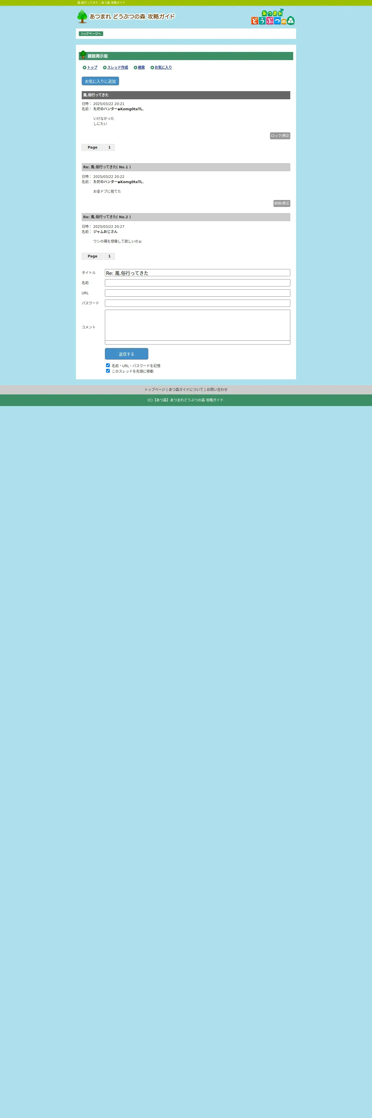Go to トップページへ button
This screenshot has width=372, height=1118.
point(91,34)
